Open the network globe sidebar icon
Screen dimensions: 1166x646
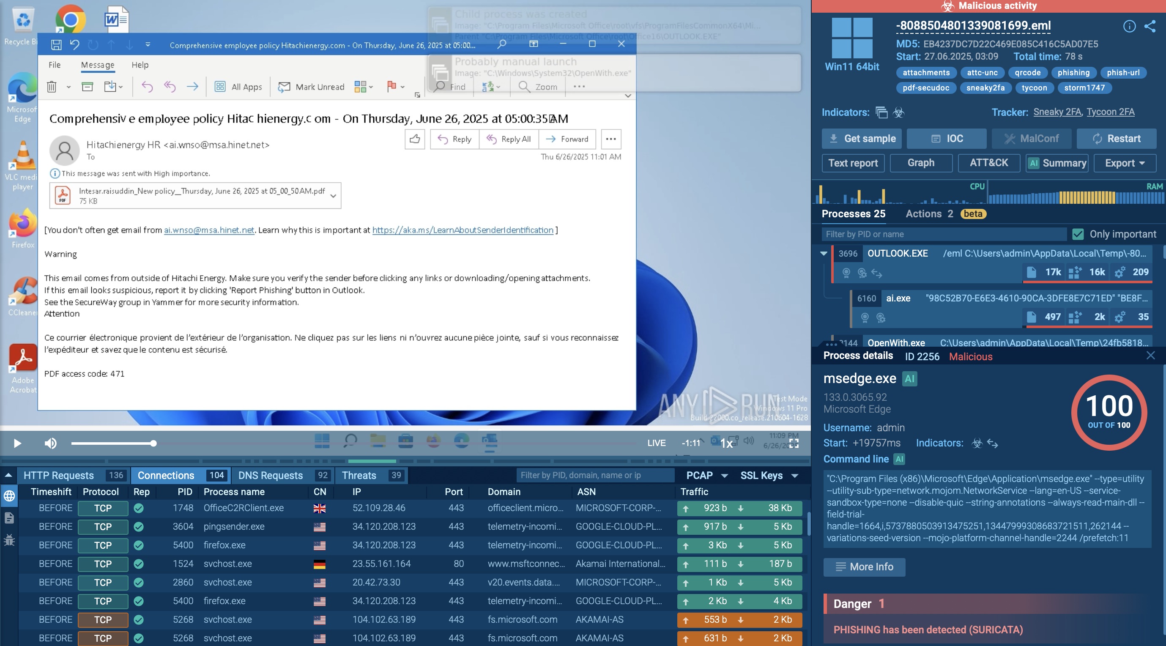click(9, 496)
